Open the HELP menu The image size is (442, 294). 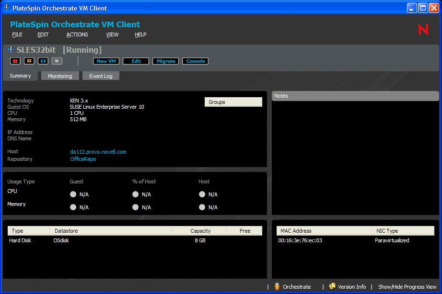[x=140, y=34]
